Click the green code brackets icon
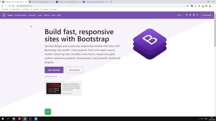The width and height of the screenshot is (216, 121). pyautogui.click(x=48, y=112)
